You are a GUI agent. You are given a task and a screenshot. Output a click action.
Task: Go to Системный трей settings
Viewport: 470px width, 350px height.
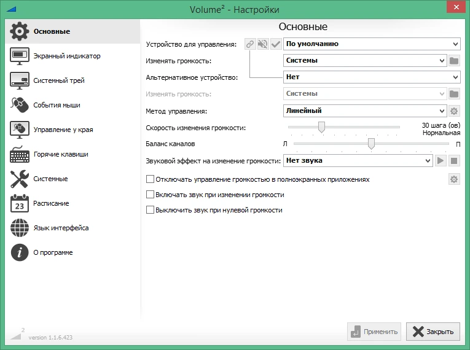[59, 80]
